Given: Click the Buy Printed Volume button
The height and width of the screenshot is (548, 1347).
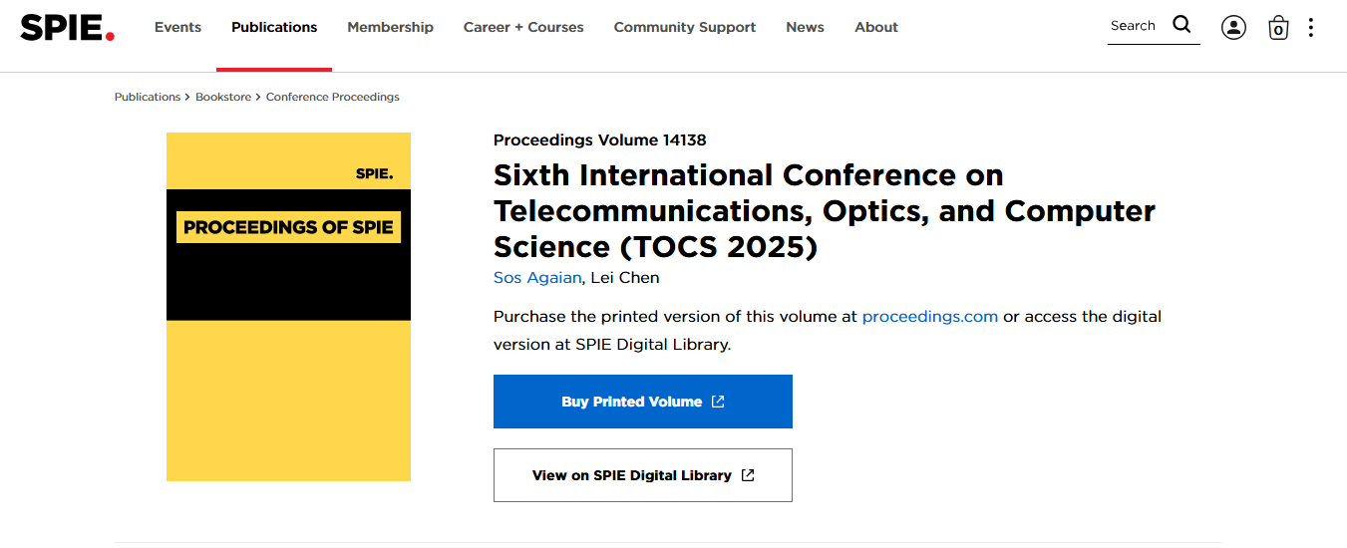Looking at the screenshot, I should [x=643, y=402].
